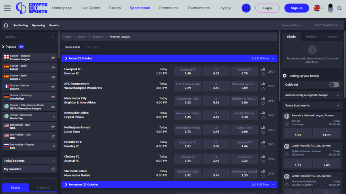The width and height of the screenshot is (346, 194).
Task: Click the Sign up button
Action: tap(297, 8)
